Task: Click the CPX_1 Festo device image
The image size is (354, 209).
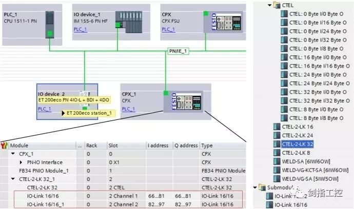Action: tap(183, 101)
